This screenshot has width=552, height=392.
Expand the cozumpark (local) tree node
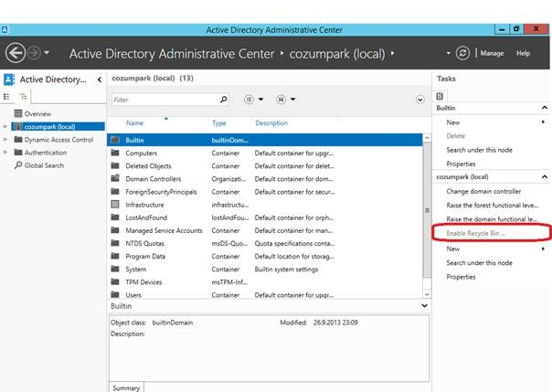tap(5, 126)
